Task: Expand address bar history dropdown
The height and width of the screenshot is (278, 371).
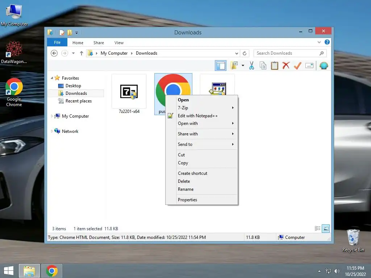Action: [x=236, y=53]
